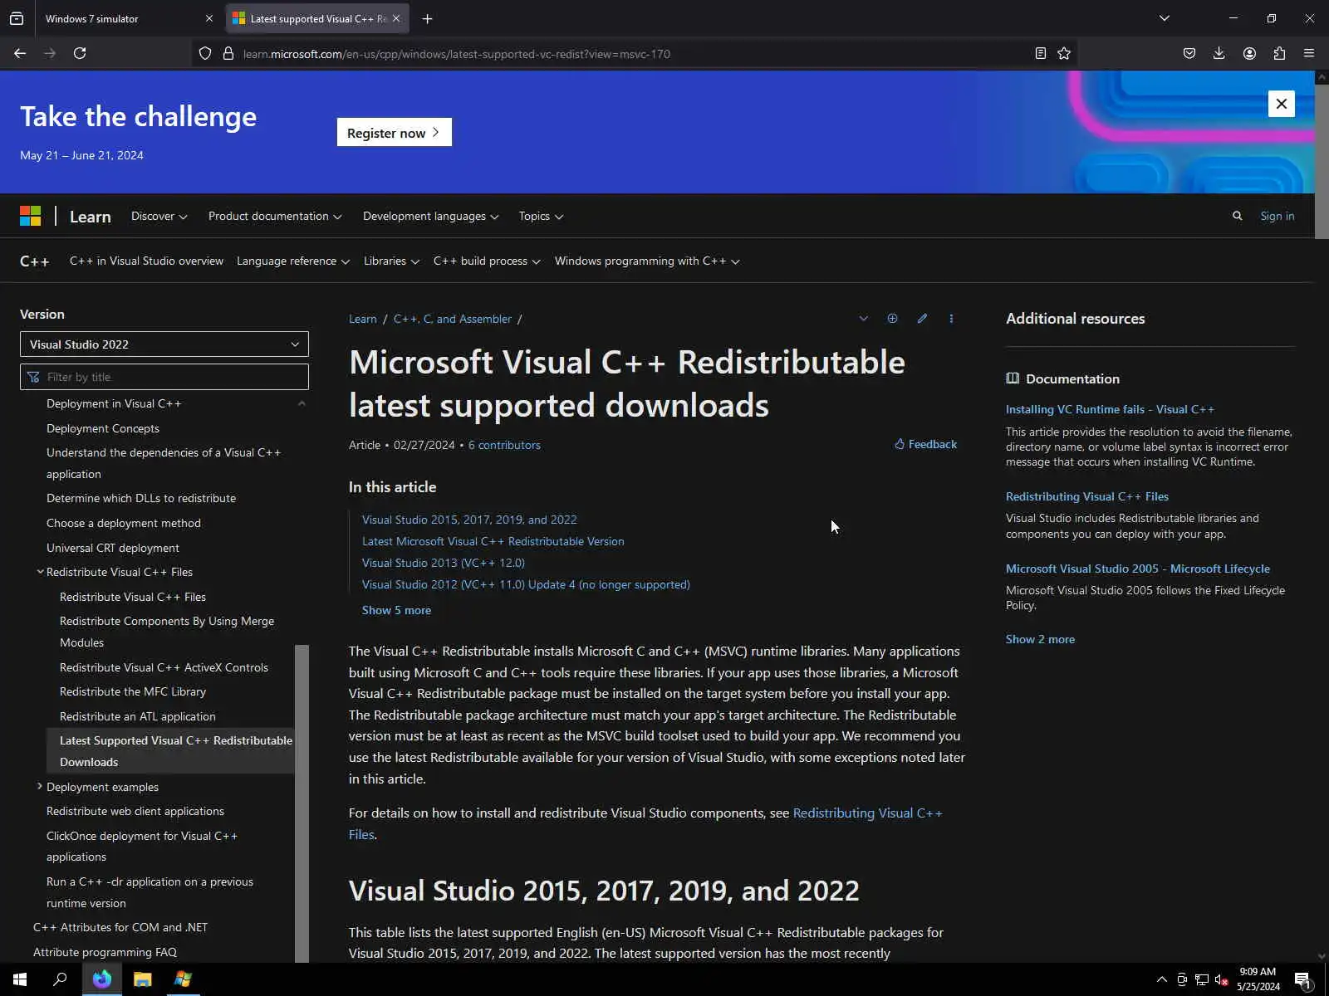This screenshot has height=996, width=1329.
Task: Open the Language reference dropdown
Action: (293, 261)
